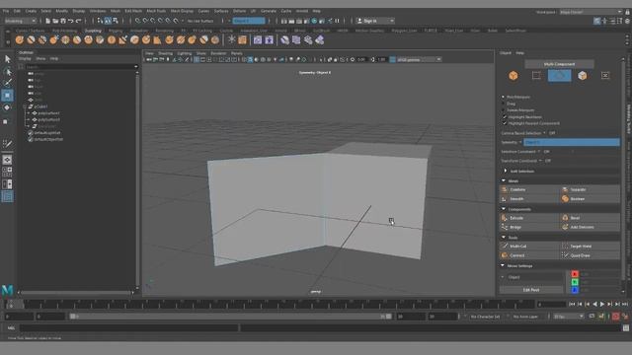Image resolution: width=632 pixels, height=355 pixels.
Task: Open the viewport sRGB gamma dropdown
Action: pyautogui.click(x=419, y=59)
